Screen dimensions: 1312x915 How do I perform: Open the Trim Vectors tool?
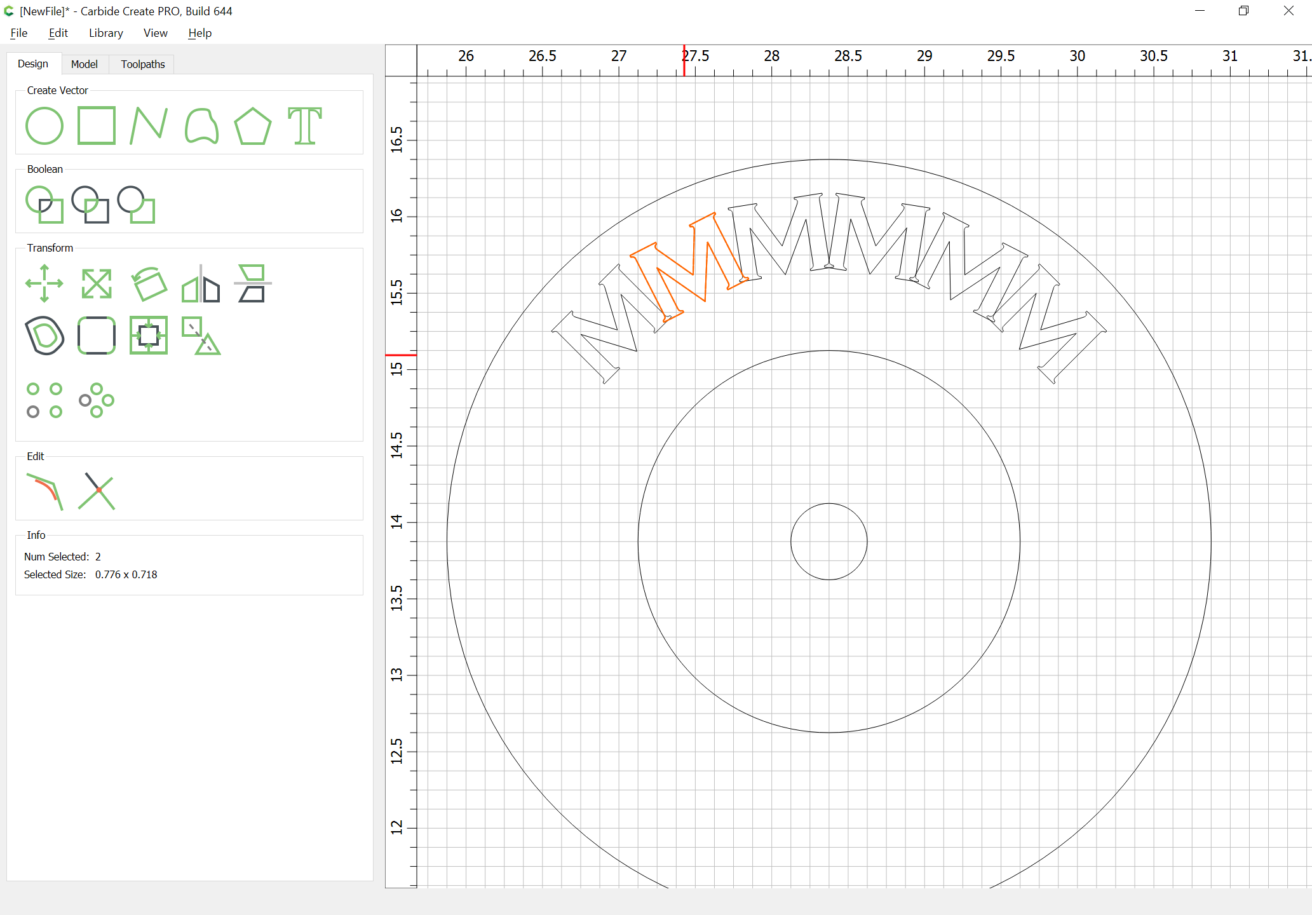(x=97, y=491)
